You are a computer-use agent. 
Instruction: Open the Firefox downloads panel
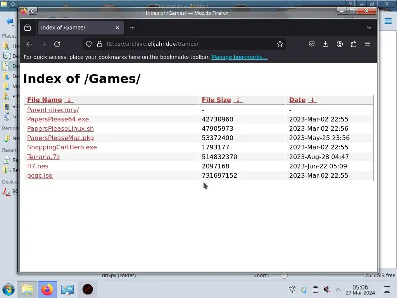[x=326, y=44]
